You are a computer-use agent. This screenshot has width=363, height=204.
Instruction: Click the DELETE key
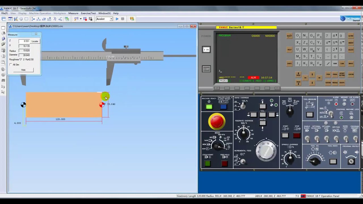click(351, 50)
